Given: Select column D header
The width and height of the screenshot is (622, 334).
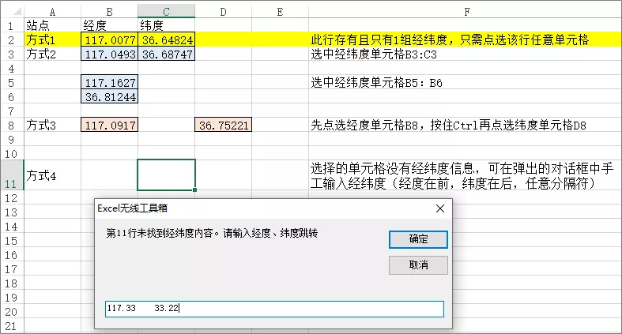Looking at the screenshot, I should point(223,11).
